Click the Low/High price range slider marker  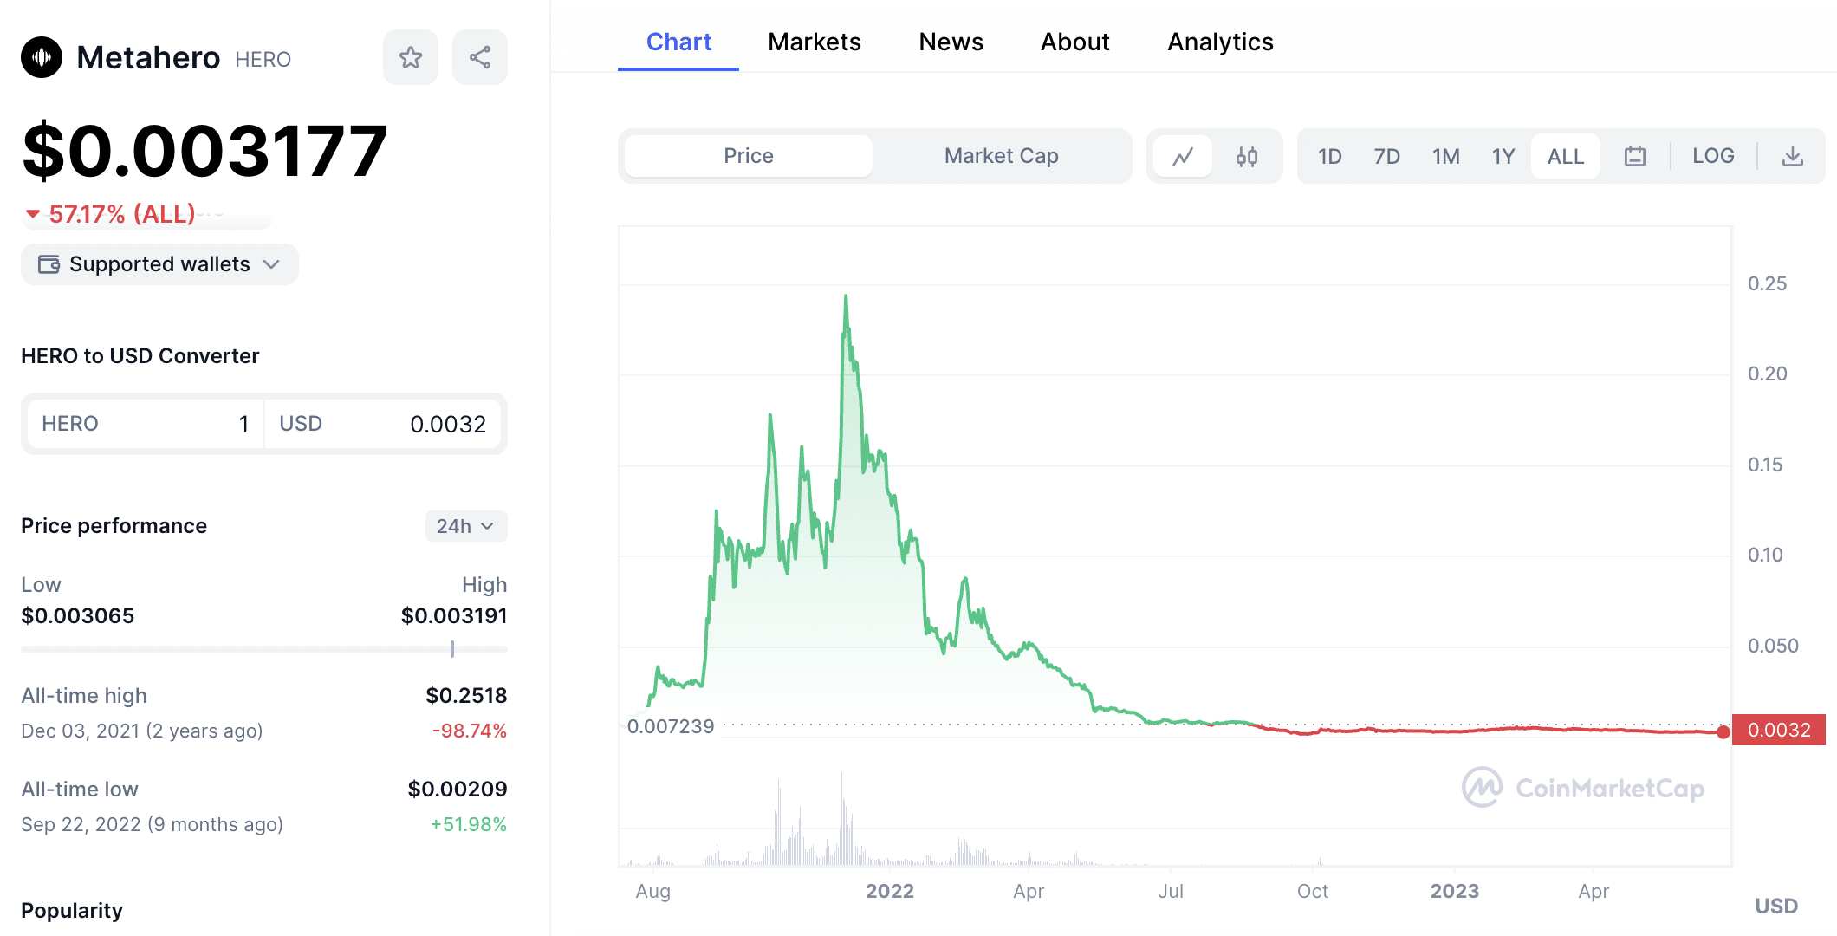452,648
